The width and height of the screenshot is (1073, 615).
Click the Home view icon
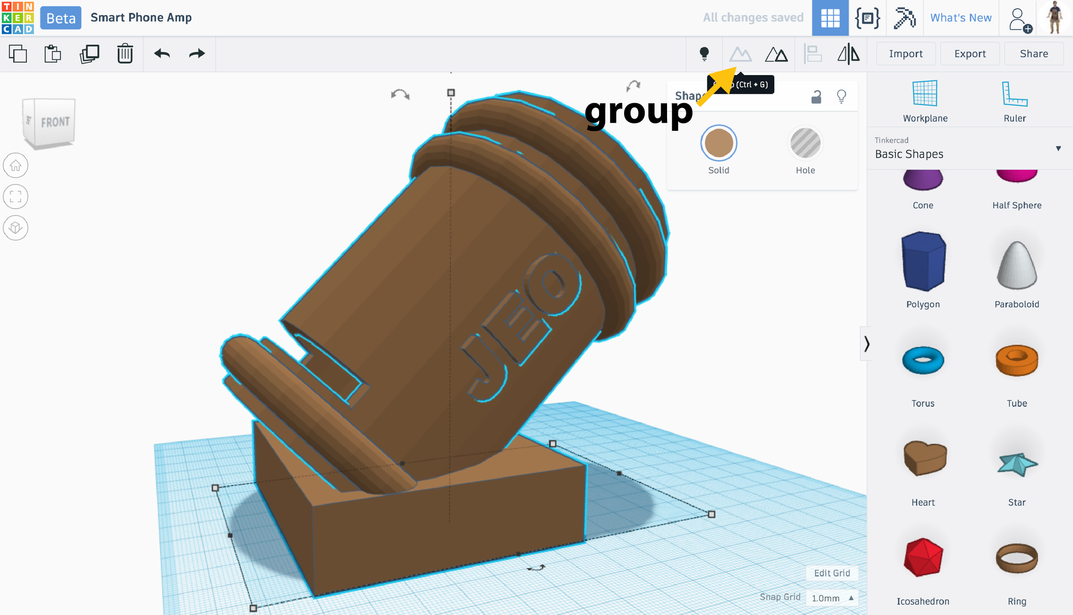click(16, 166)
